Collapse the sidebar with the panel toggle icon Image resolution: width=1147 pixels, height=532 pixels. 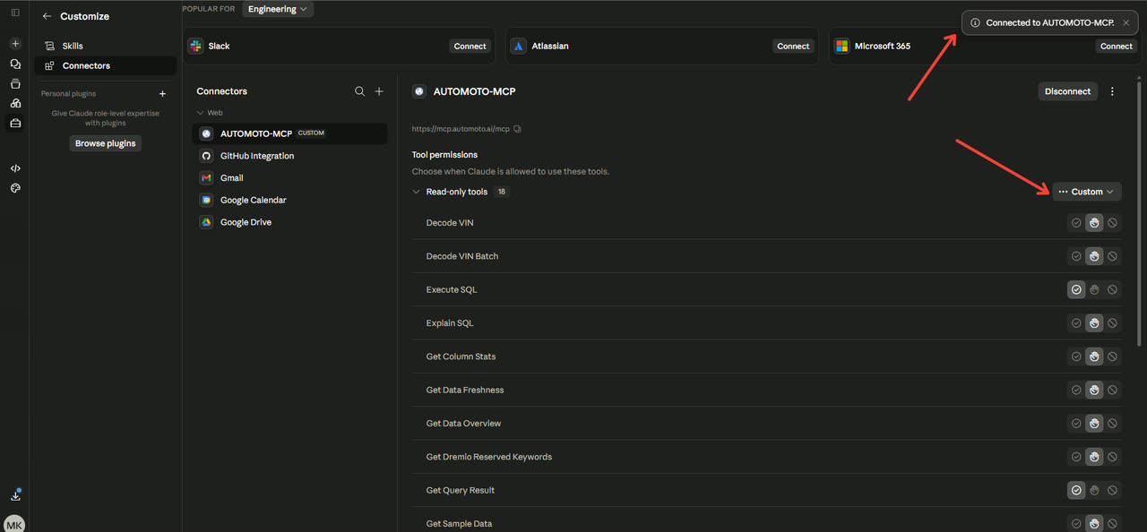[15, 13]
